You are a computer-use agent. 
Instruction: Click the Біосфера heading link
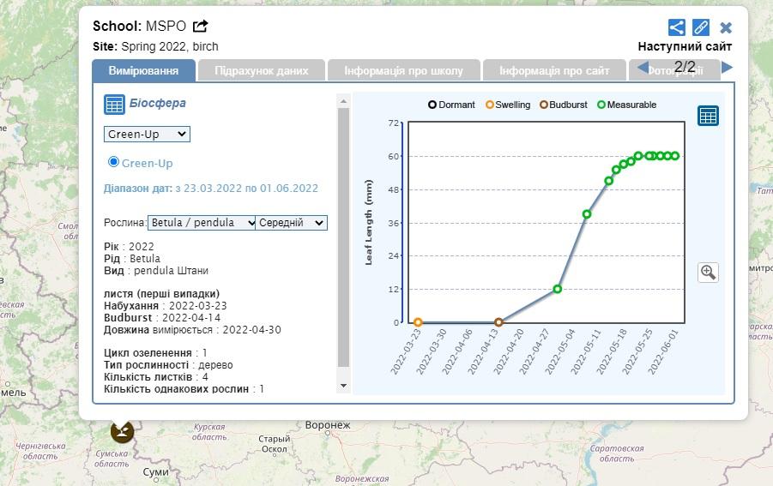coord(158,104)
